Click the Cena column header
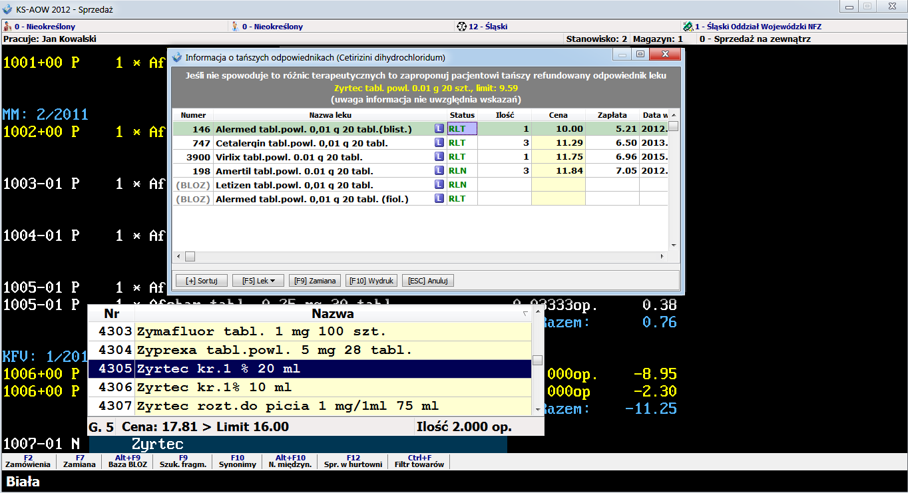The width and height of the screenshot is (908, 493). pyautogui.click(x=558, y=115)
